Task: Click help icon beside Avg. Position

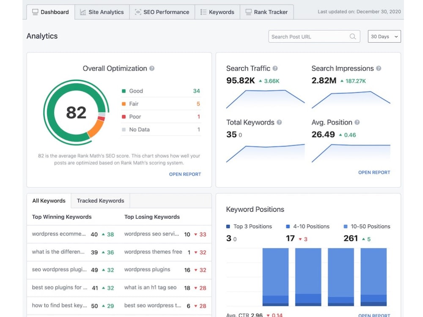Action: (x=357, y=123)
